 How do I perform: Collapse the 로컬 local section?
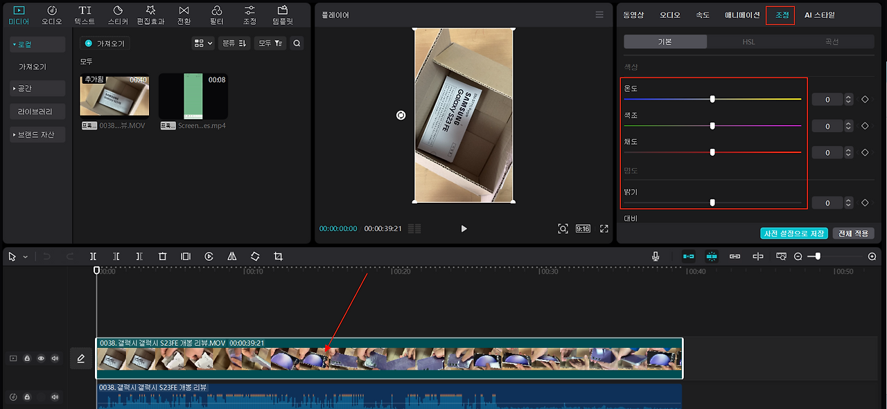[37, 44]
